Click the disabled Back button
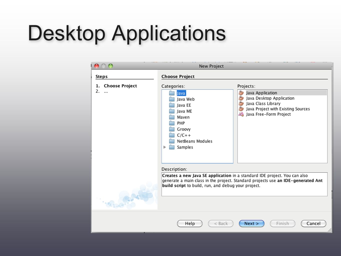This screenshot has width=341, height=256. 221,223
